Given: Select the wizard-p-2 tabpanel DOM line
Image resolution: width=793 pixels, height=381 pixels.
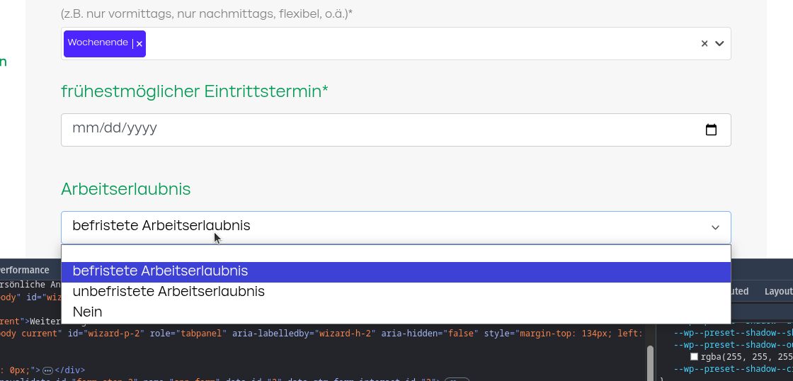Looking at the screenshot, I should click(x=319, y=334).
